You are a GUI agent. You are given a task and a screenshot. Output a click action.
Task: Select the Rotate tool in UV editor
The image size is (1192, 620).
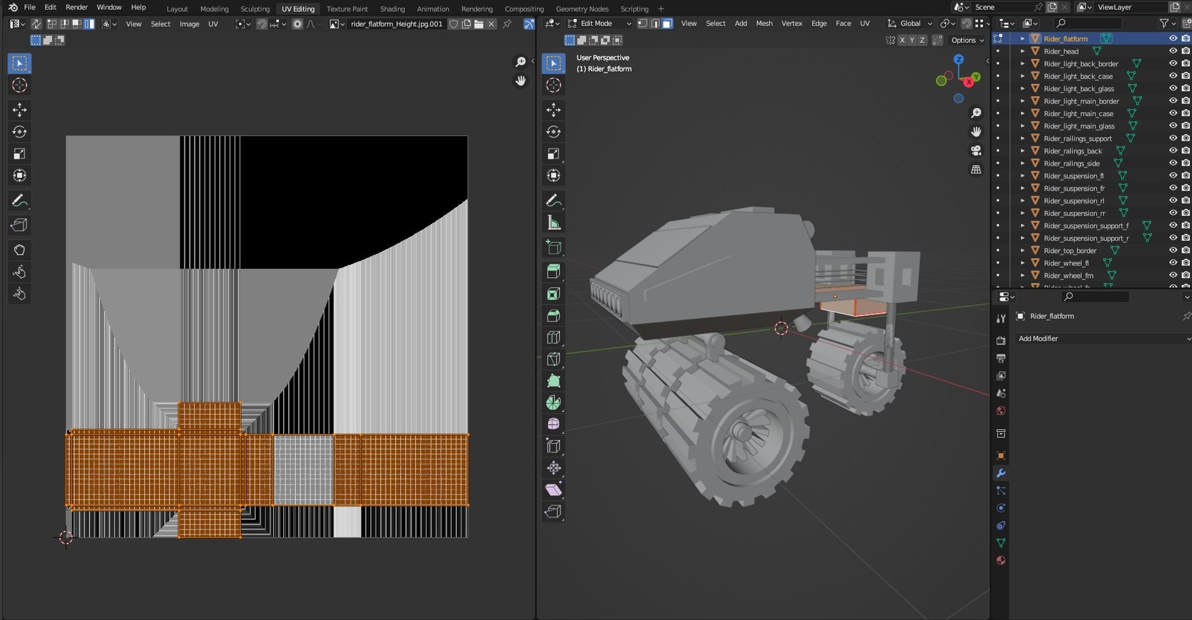pos(19,132)
